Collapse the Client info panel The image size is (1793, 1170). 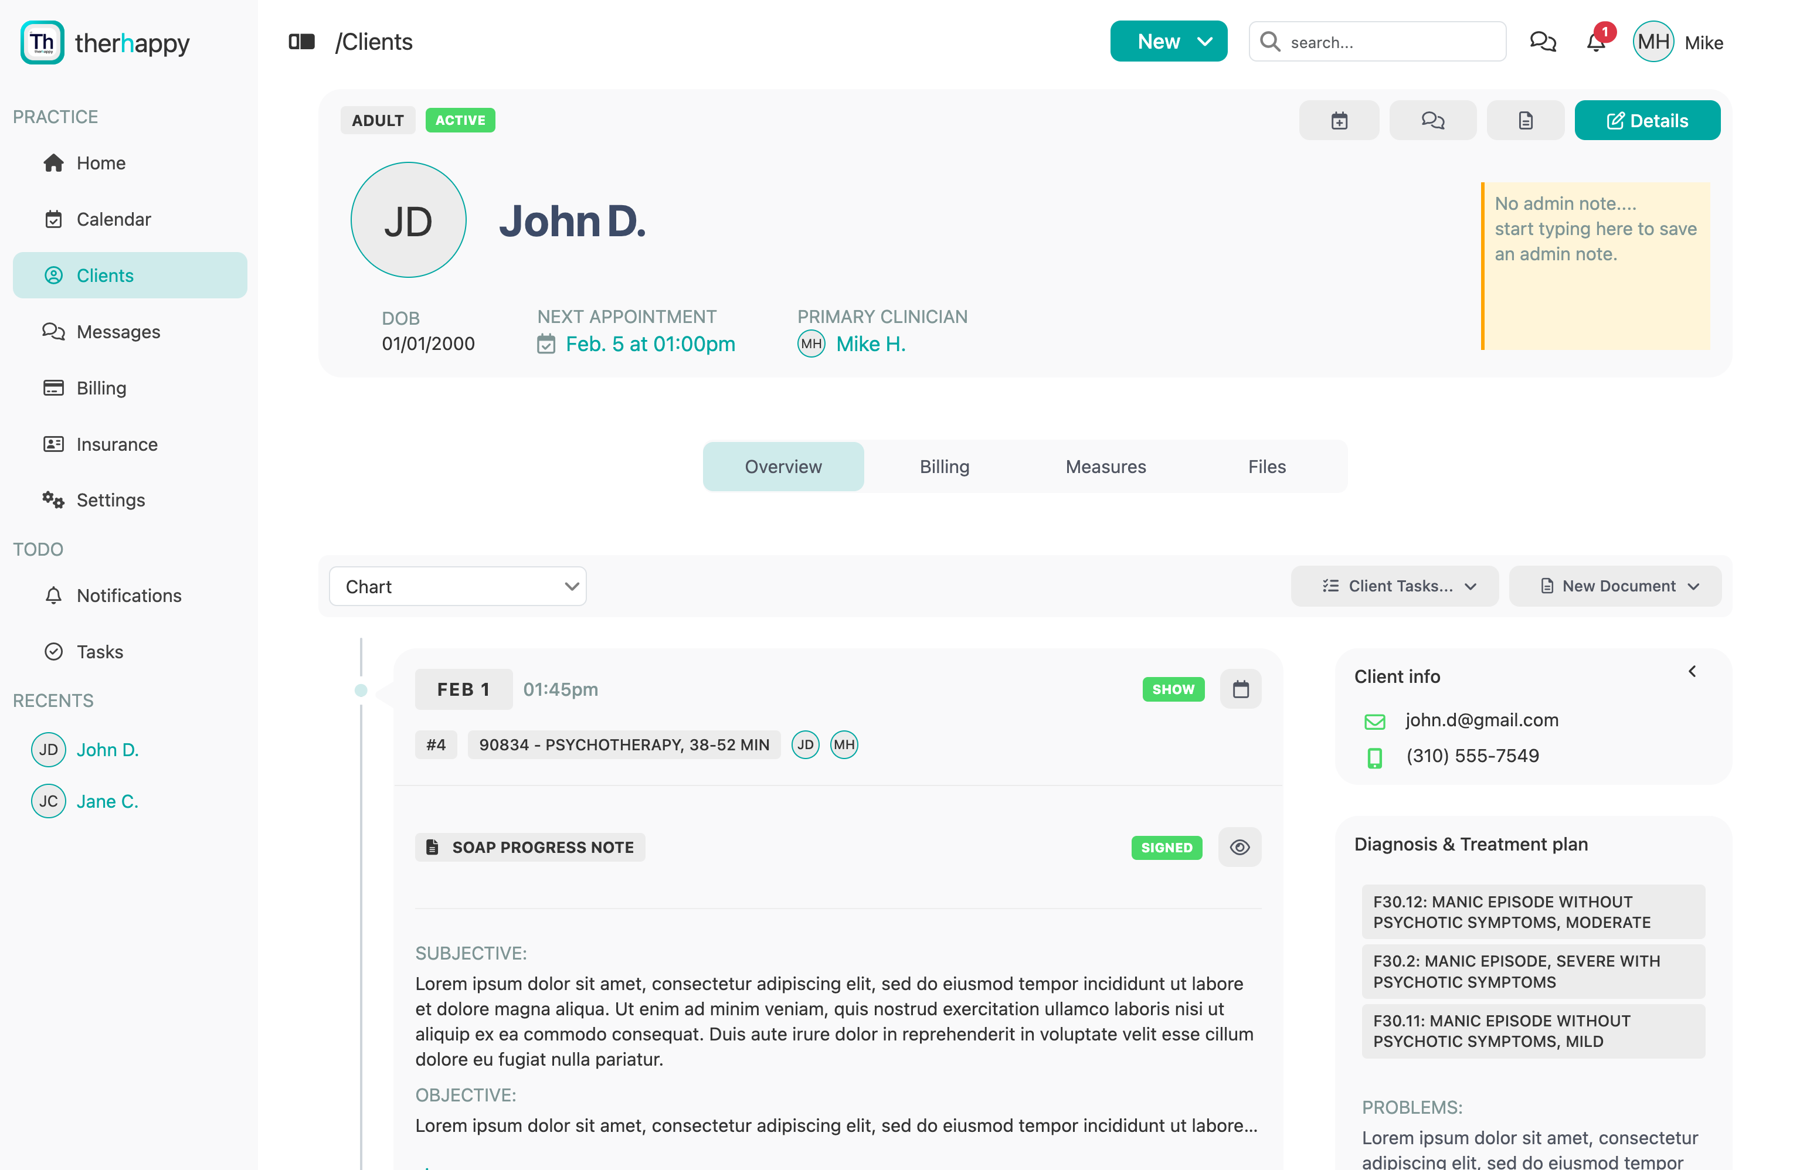[1693, 671]
